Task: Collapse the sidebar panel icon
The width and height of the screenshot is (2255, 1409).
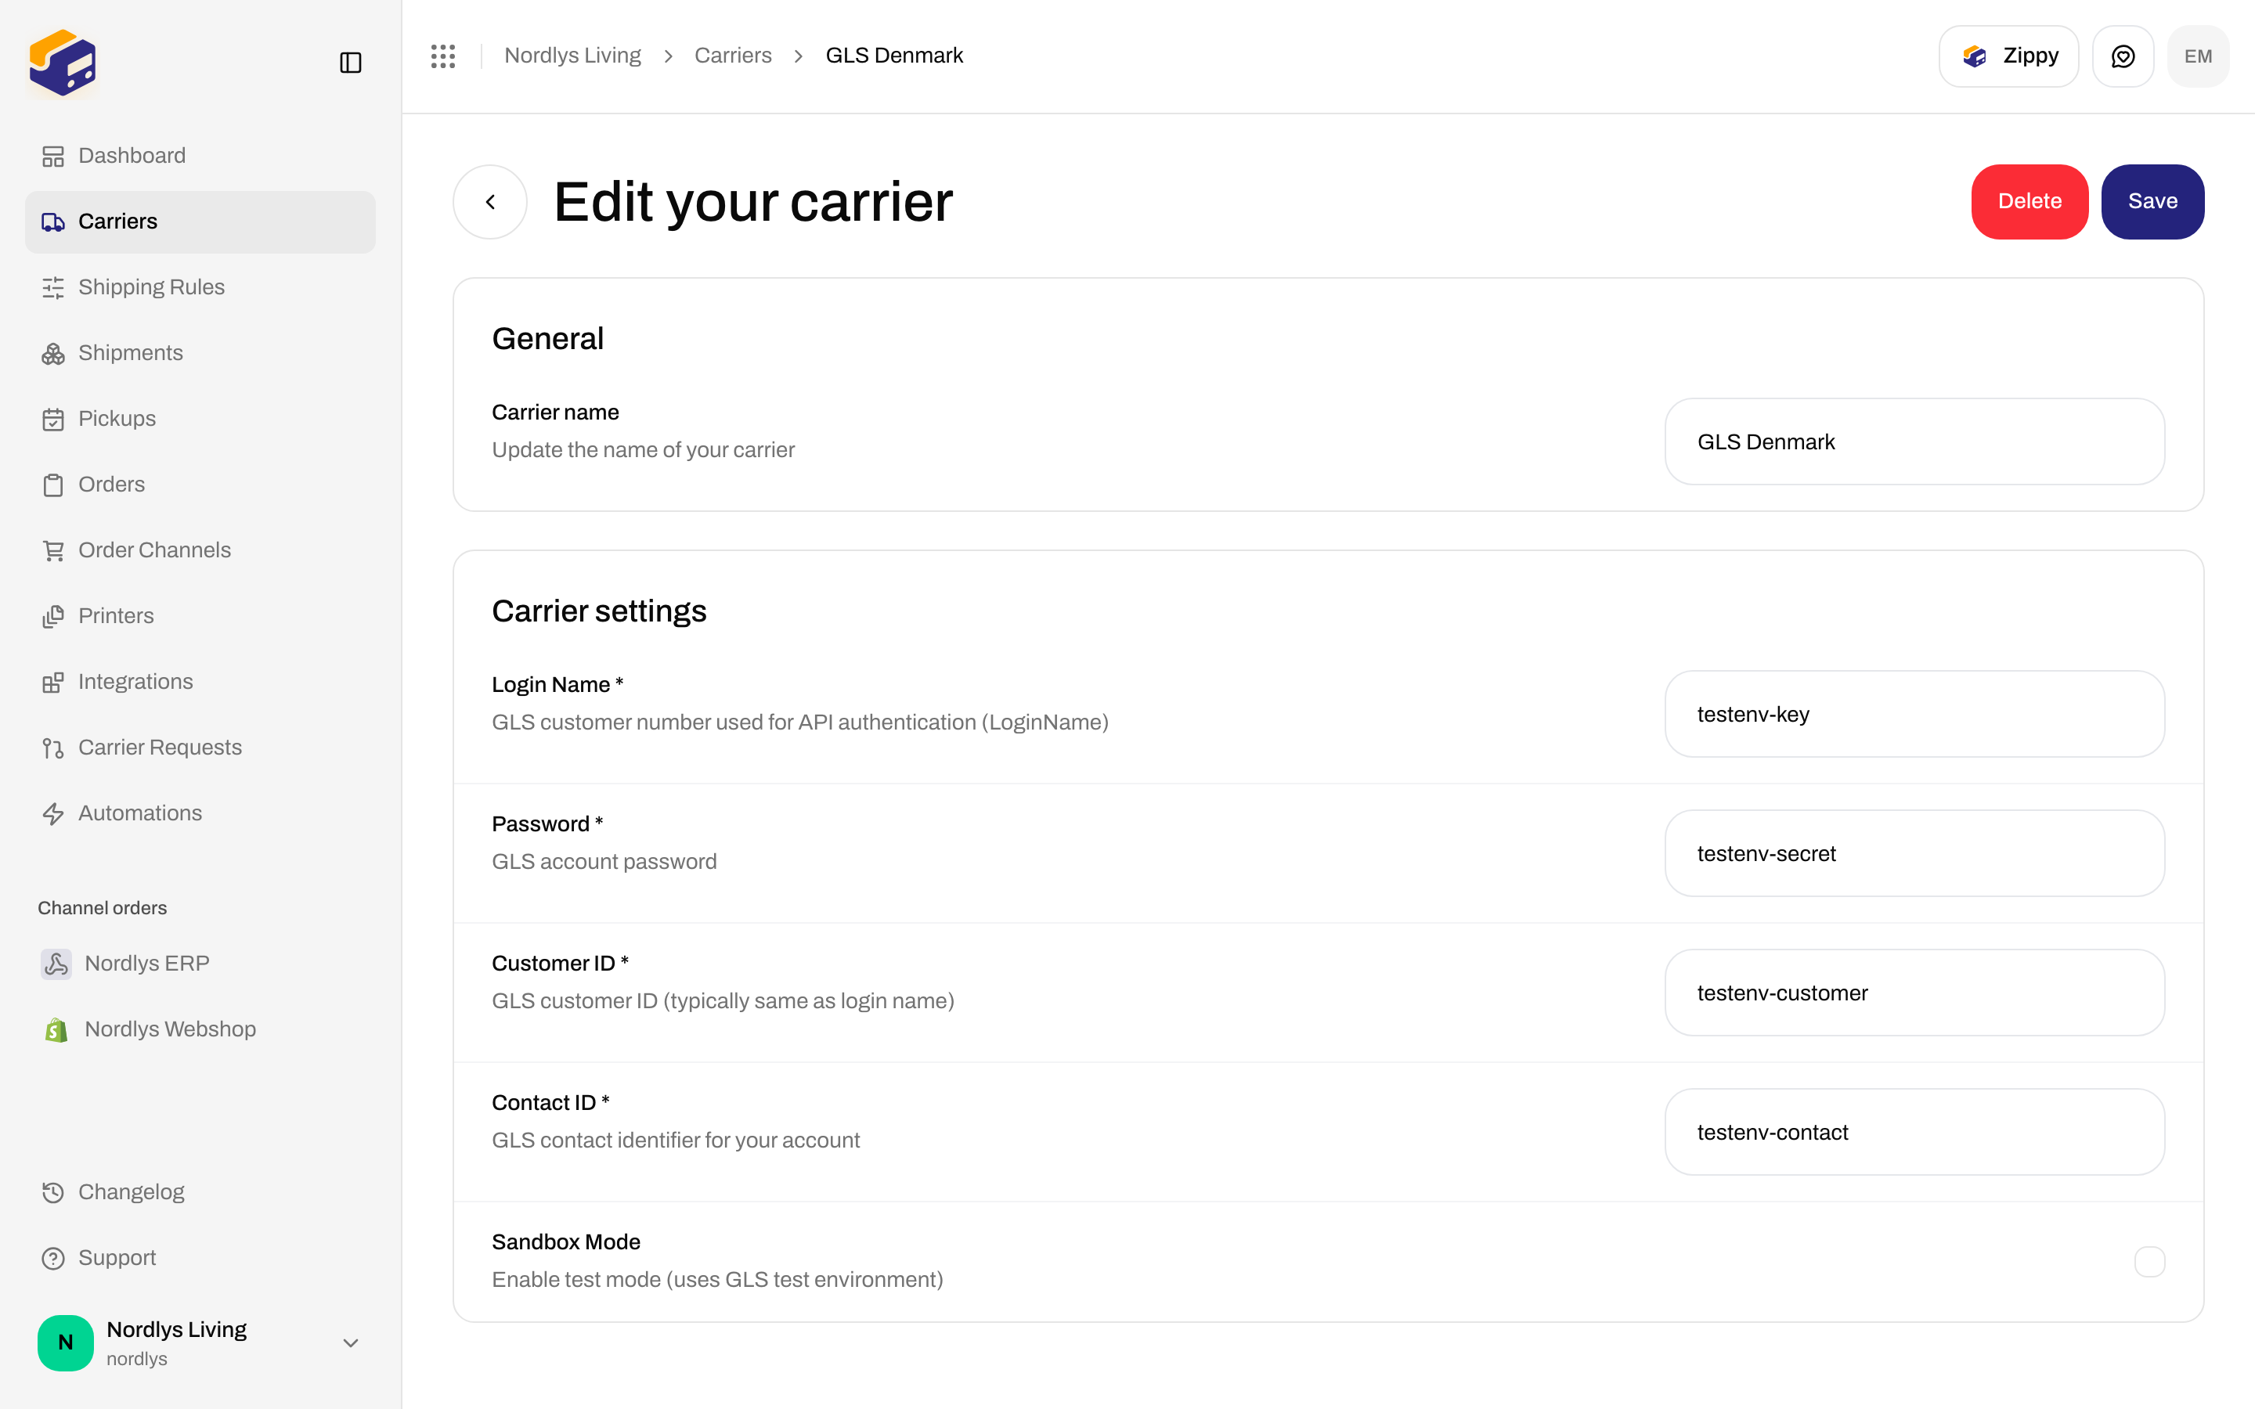Action: click(x=350, y=63)
